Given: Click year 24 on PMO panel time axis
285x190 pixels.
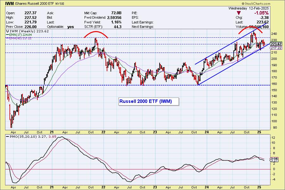Looking at the screenshot, I should (x=207, y=187).
